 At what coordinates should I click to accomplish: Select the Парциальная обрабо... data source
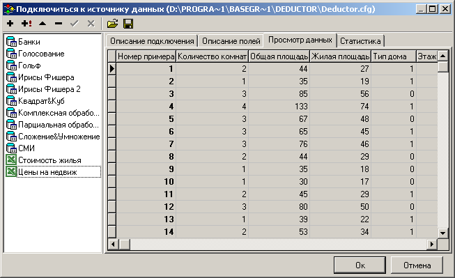pyautogui.click(x=52, y=125)
